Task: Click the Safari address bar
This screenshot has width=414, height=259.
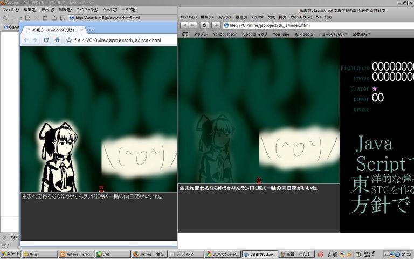Action: [319, 25]
